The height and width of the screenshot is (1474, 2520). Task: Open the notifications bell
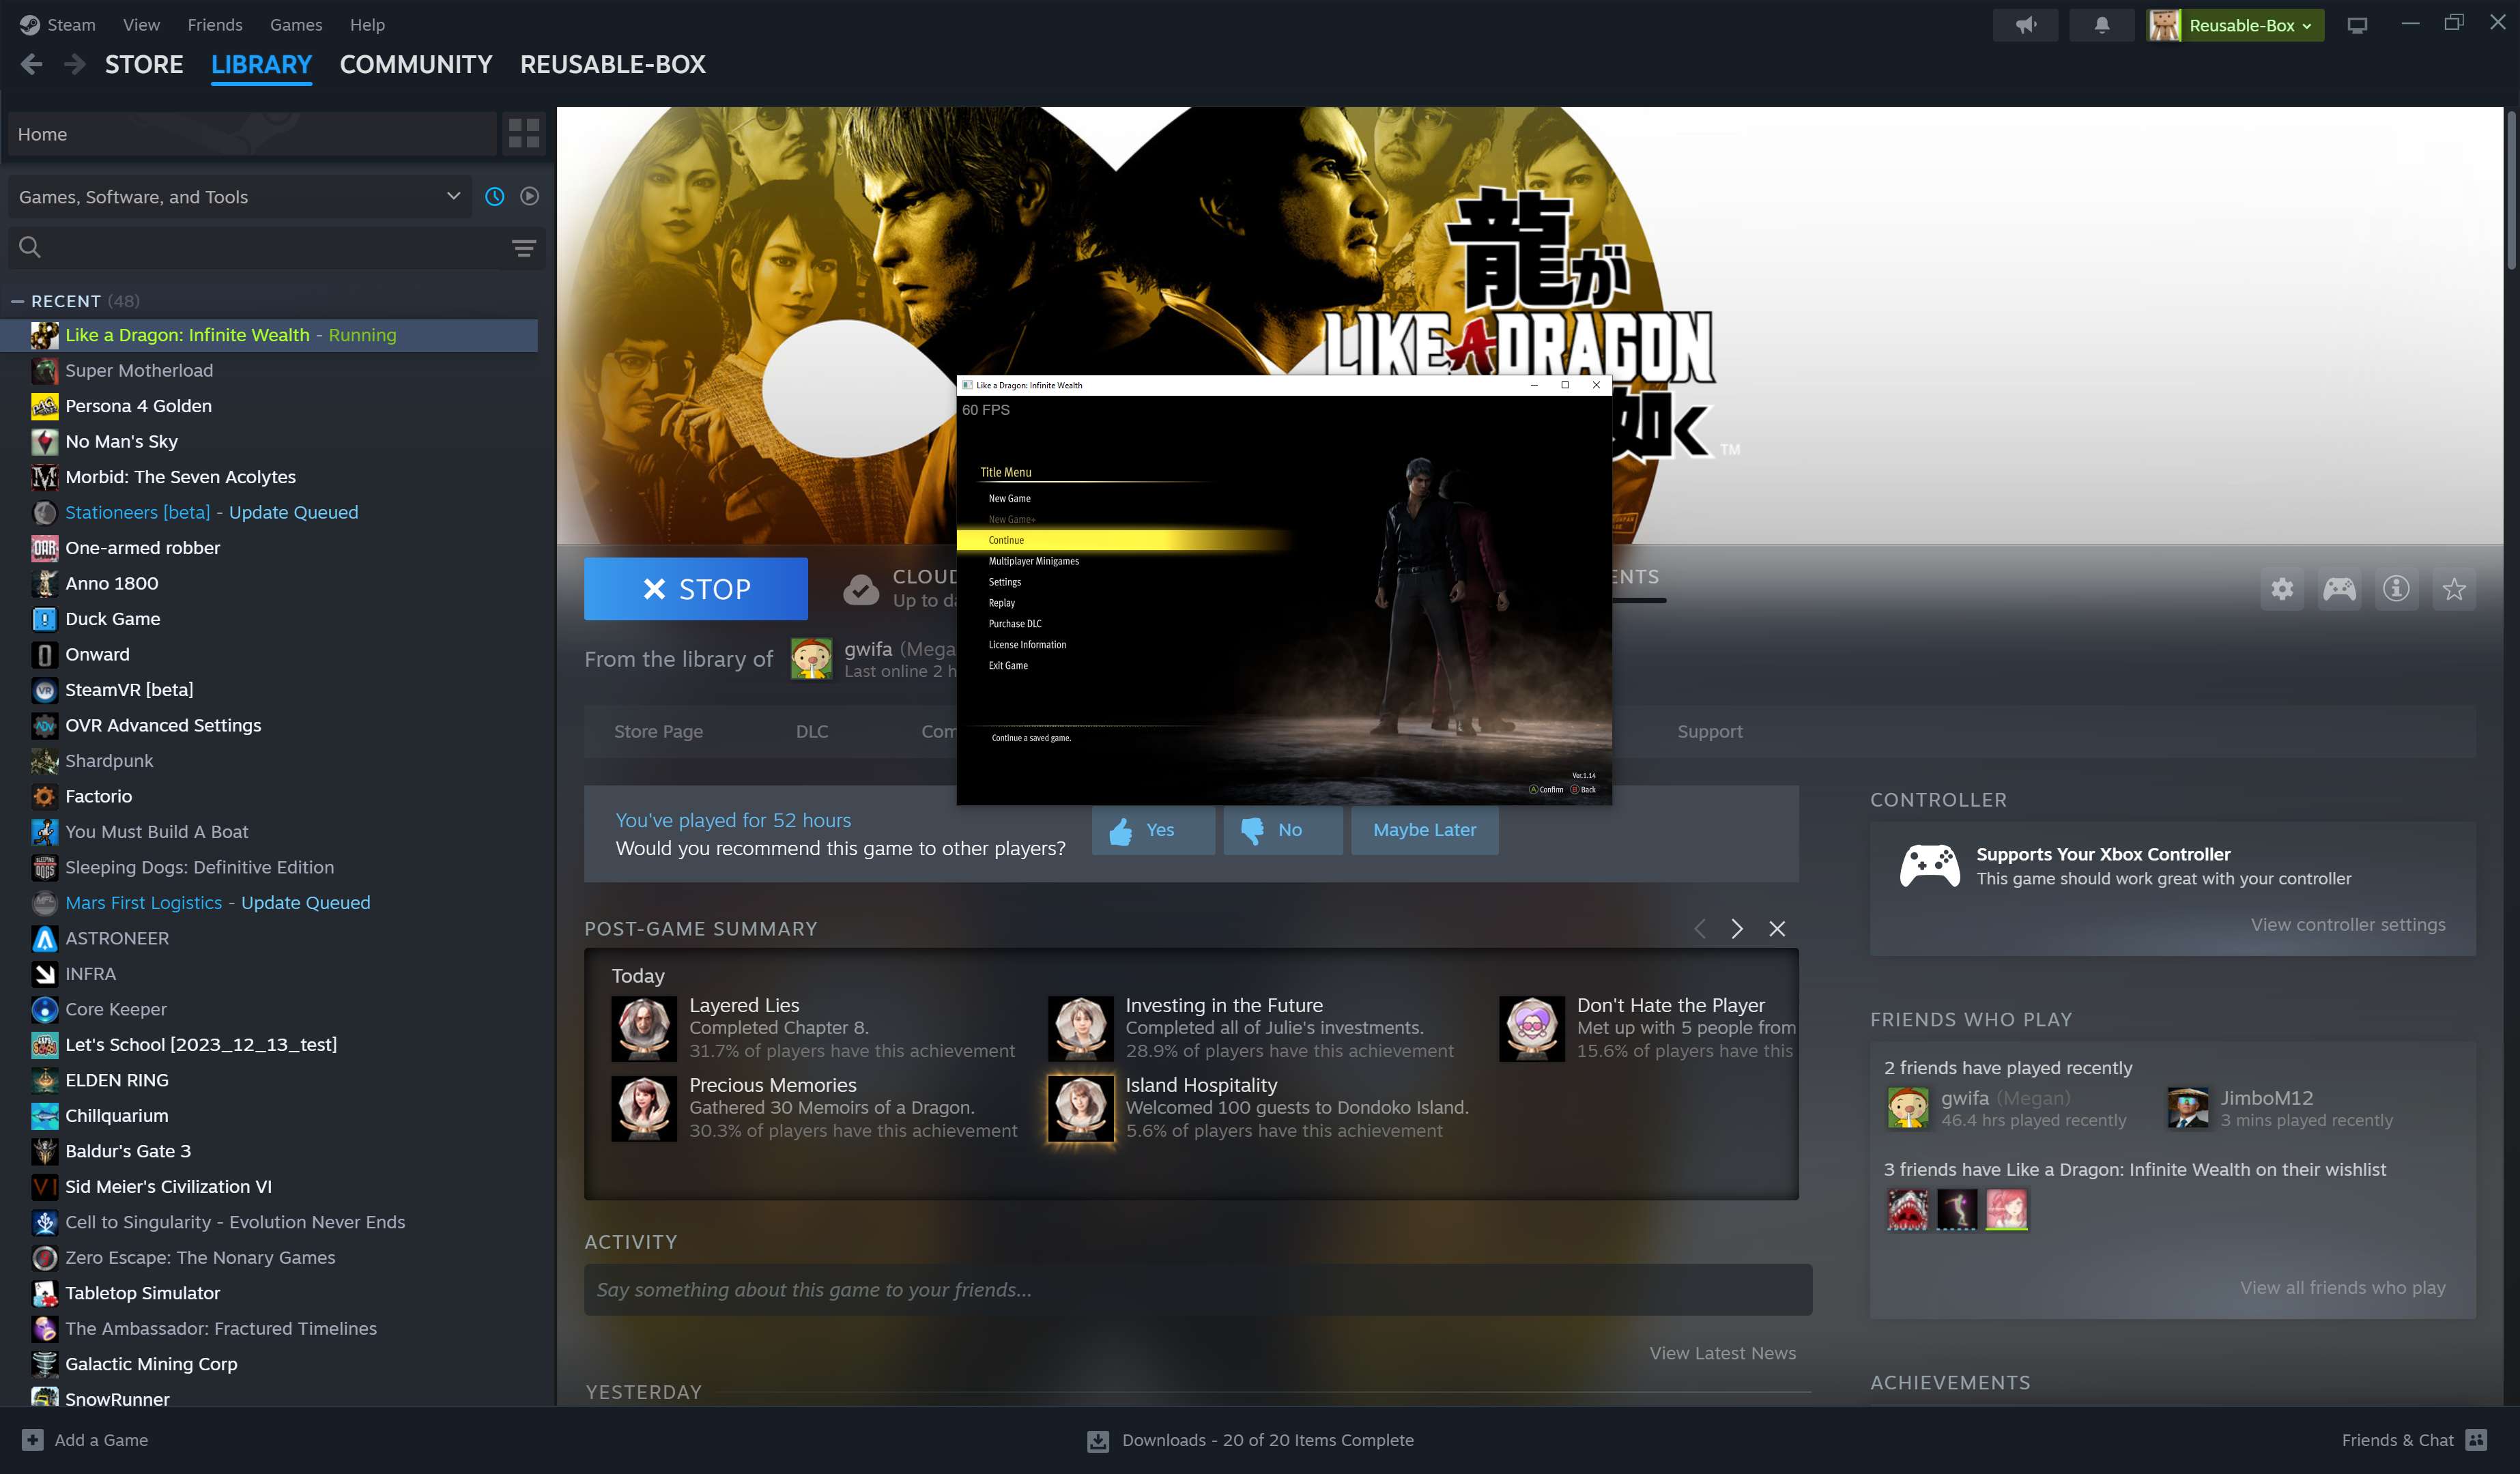[2102, 25]
